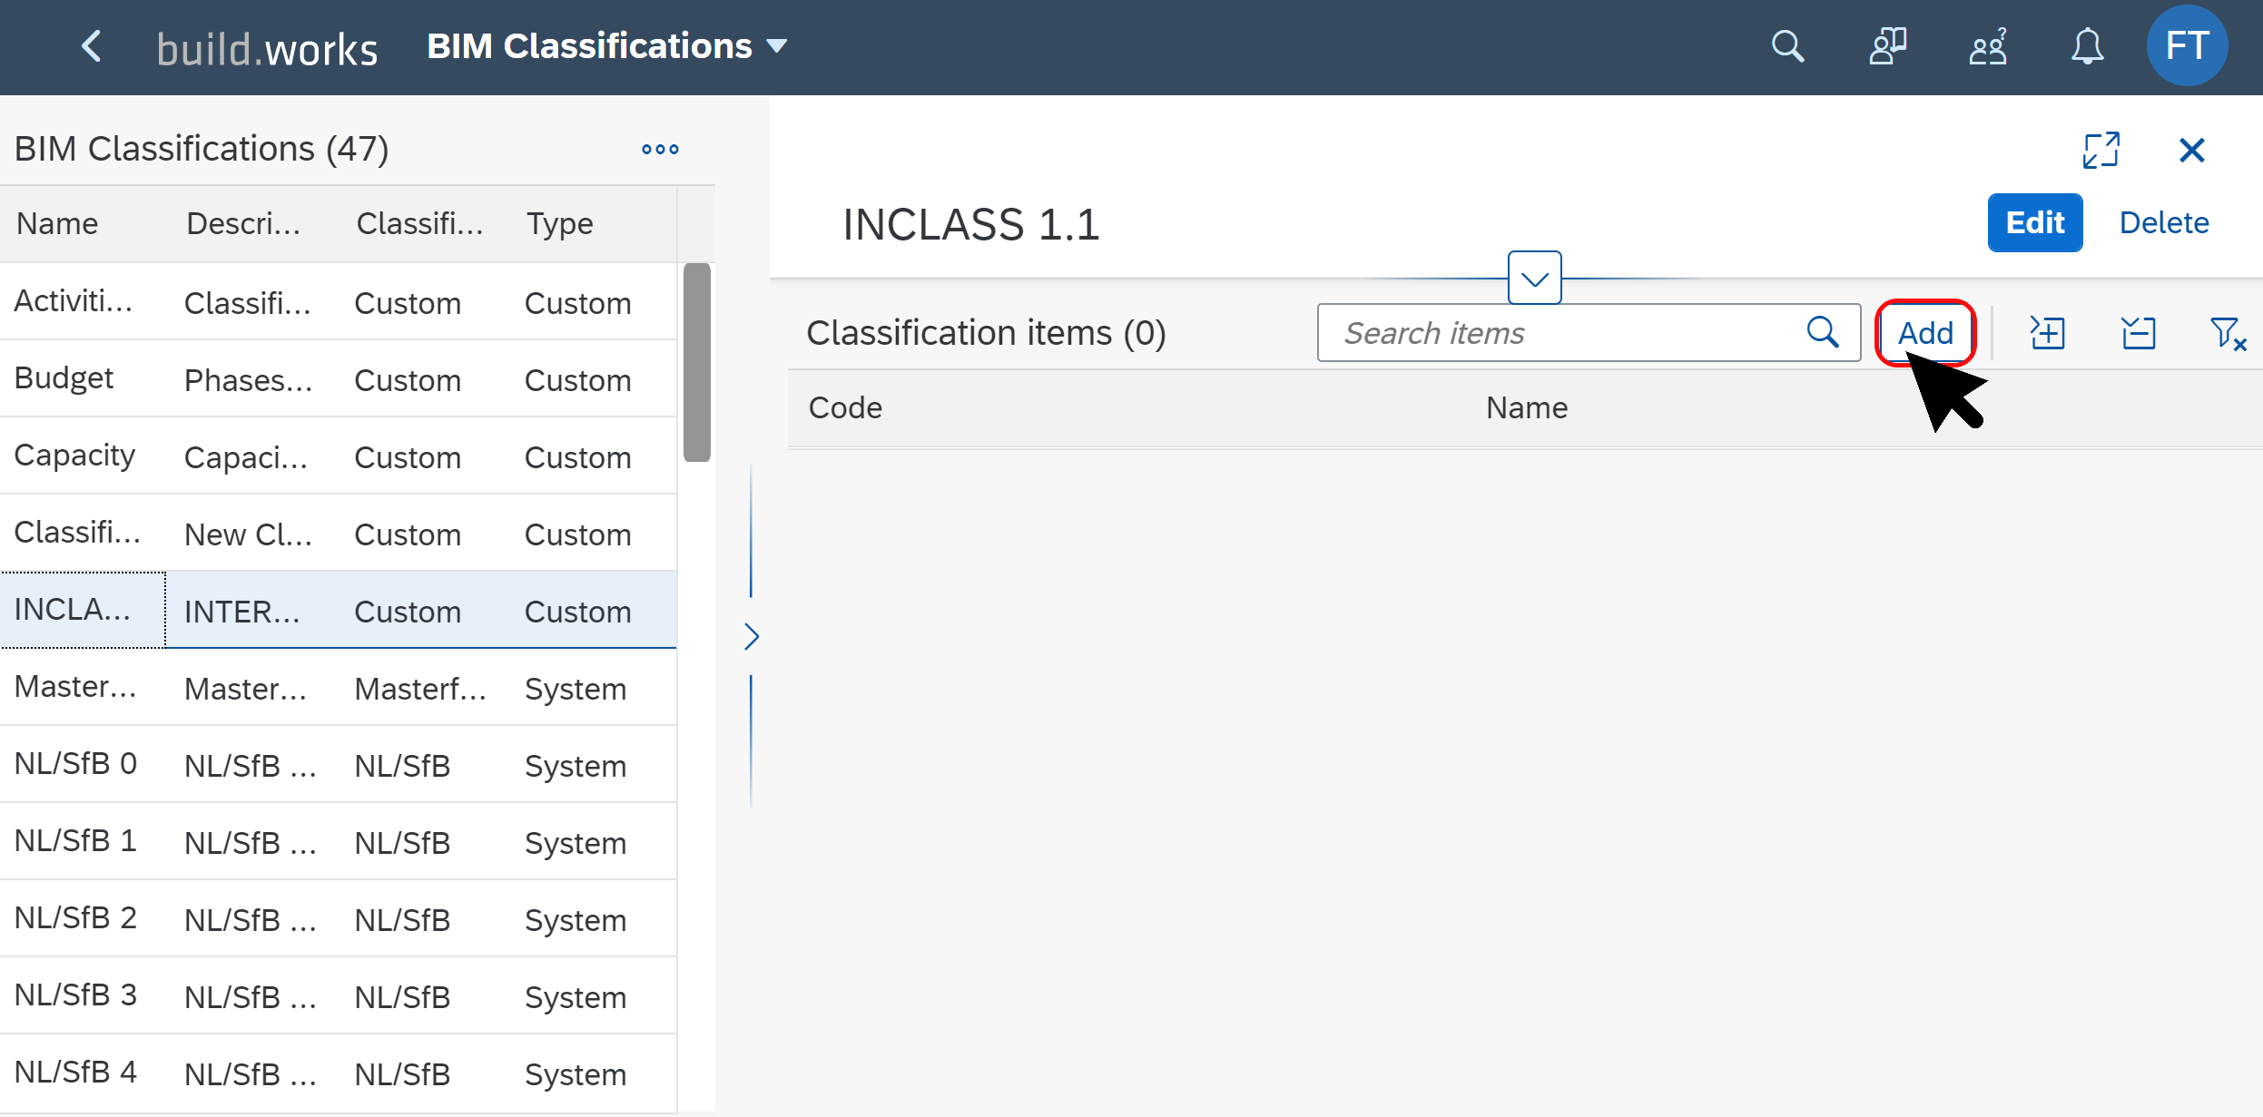Viewport: 2263px width, 1117px height.
Task: Open the feedback chat icon
Action: pyautogui.click(x=1887, y=46)
